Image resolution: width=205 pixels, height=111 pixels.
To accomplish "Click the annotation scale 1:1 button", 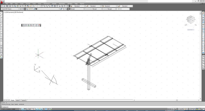I will pyautogui.click(x=181, y=109).
